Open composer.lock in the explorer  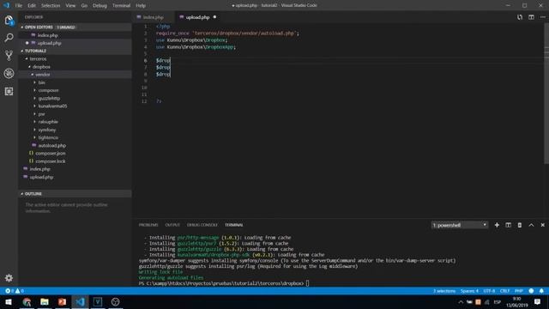click(x=51, y=161)
